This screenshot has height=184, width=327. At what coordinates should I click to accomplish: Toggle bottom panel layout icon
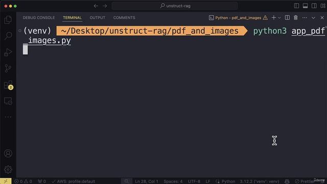305,6
